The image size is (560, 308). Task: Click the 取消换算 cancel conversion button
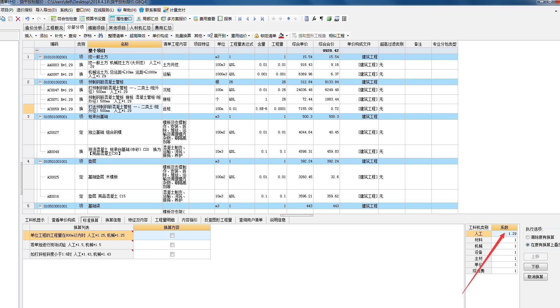pos(536,277)
